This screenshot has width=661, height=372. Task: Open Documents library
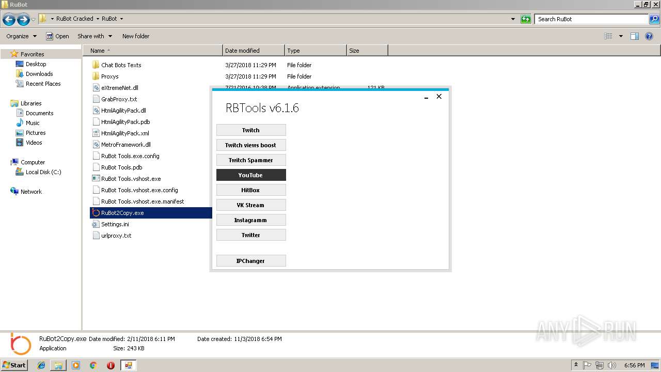click(39, 113)
